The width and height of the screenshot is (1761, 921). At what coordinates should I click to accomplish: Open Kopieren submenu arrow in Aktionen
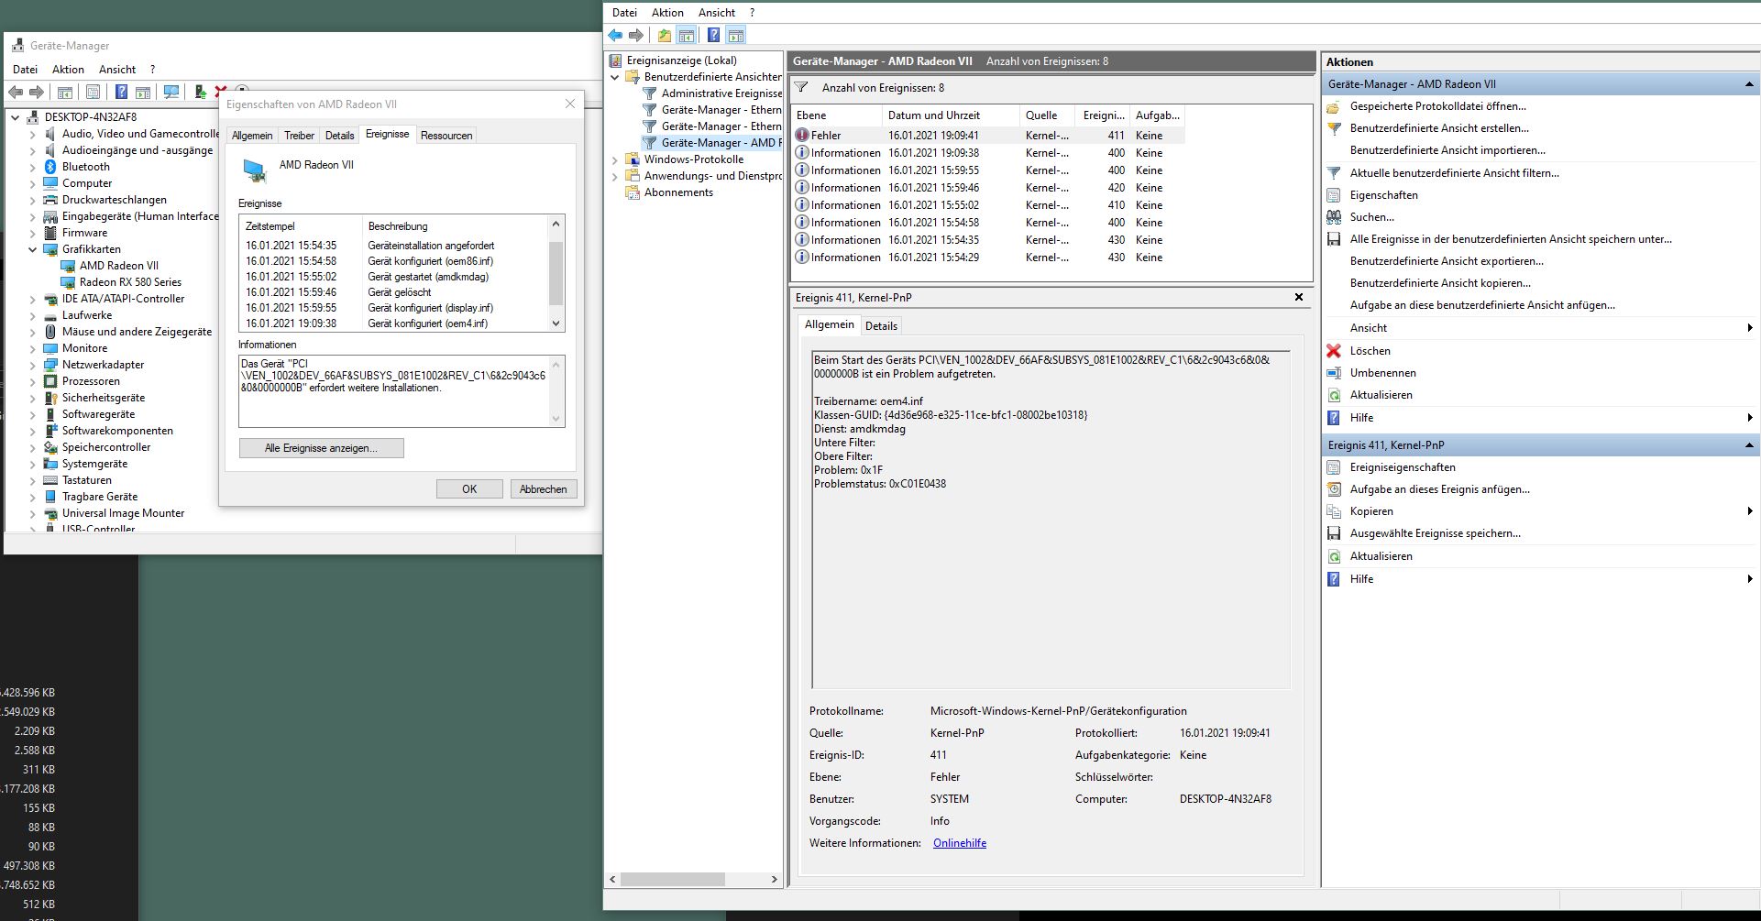tap(1749, 511)
